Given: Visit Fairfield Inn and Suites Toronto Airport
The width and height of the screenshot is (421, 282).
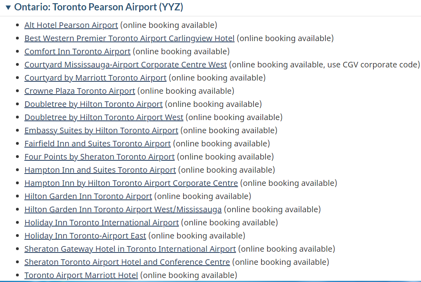Looking at the screenshot, I should (98, 144).
